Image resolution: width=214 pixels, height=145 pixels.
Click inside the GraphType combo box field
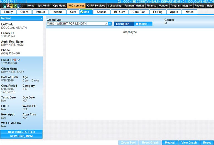click(75, 24)
